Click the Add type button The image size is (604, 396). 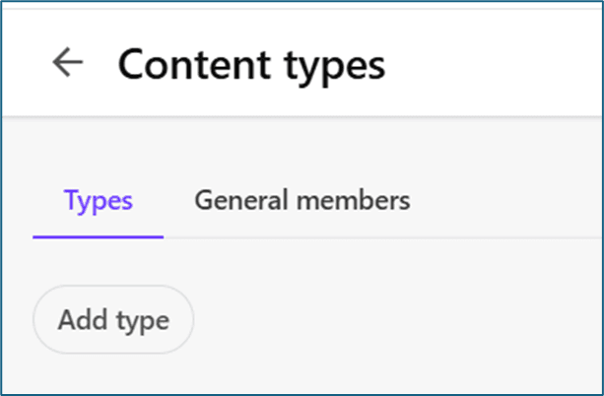click(x=113, y=320)
